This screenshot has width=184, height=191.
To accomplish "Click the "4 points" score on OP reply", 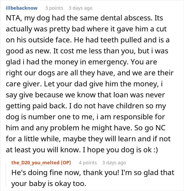I will click(88, 163).
